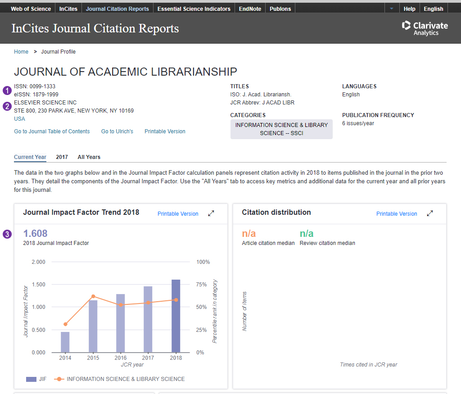Click the 2015 impact factor bar

93,326
